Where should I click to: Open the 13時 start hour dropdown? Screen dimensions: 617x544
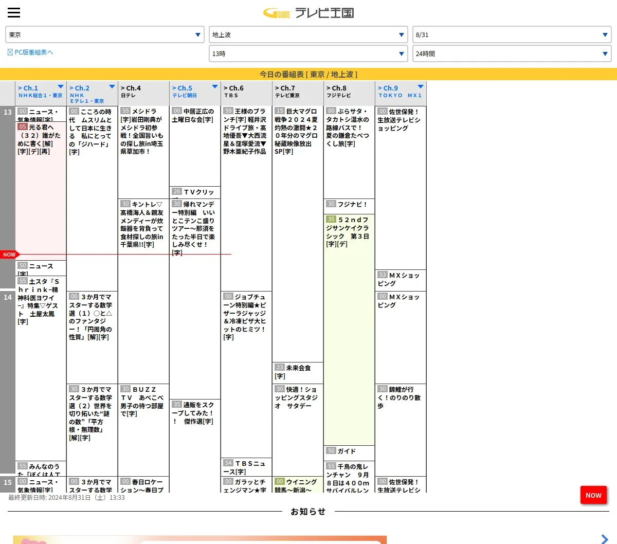coord(308,53)
